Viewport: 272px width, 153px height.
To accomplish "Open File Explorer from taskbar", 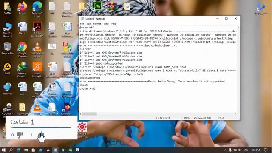I will point(26,150).
